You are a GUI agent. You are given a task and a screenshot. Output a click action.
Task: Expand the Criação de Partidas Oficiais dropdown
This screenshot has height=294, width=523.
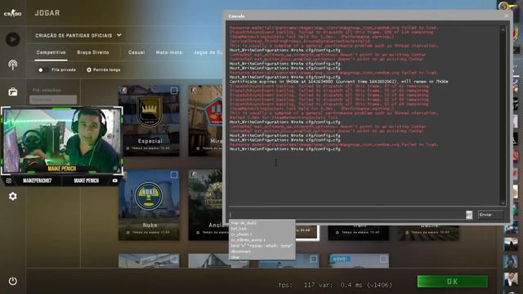point(78,35)
